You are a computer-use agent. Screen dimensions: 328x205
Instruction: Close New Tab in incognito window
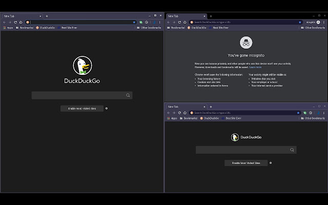204,16
